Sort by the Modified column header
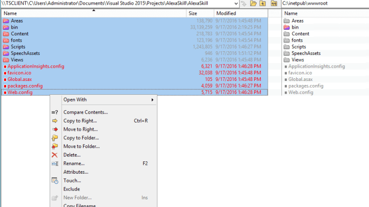369x207 pixels. (x=226, y=13)
